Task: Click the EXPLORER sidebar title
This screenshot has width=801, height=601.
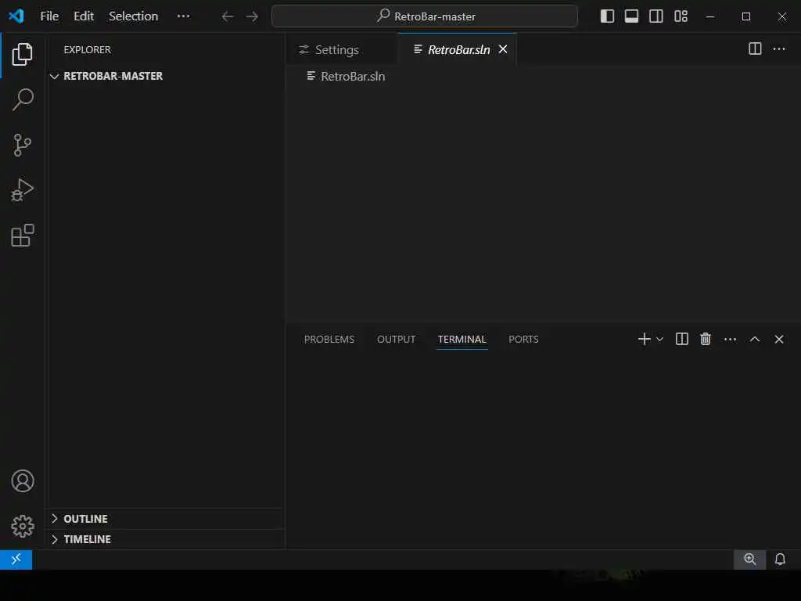Action: pyautogui.click(x=87, y=49)
